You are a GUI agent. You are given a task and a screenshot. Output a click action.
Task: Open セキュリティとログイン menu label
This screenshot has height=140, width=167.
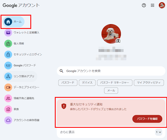[x=28, y=54]
